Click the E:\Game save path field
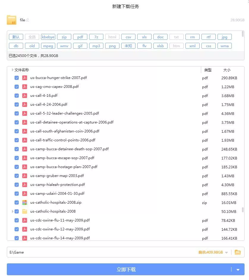This screenshot has height=280, width=249. [x=89, y=252]
